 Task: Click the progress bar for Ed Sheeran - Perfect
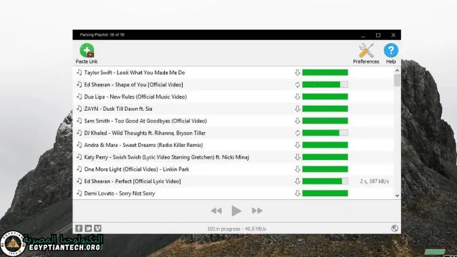[325, 181]
